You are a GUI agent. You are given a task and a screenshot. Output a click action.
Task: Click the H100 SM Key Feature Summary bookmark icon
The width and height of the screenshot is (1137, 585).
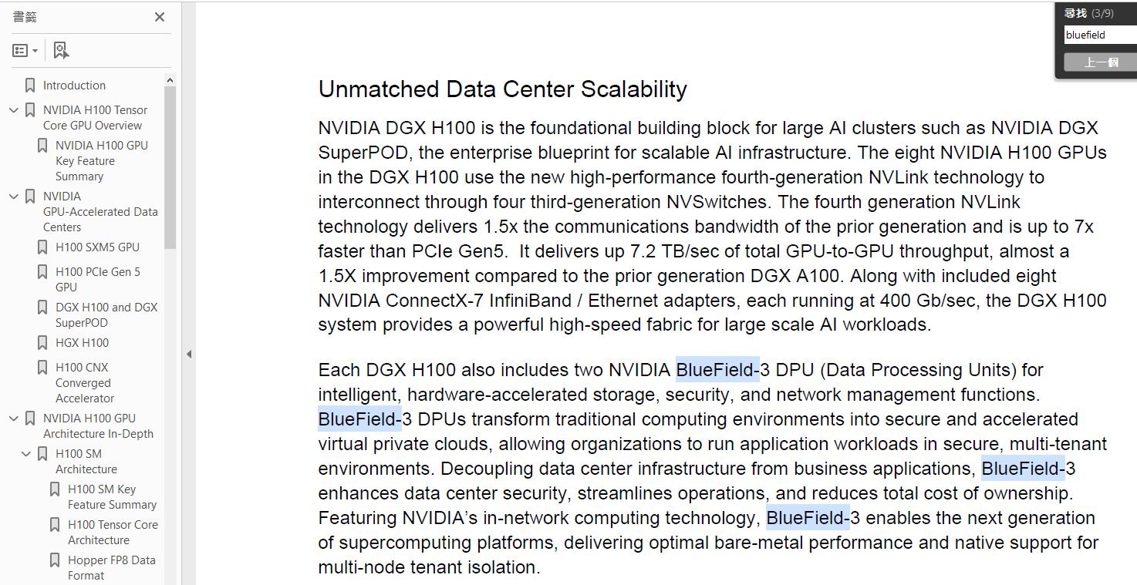[x=55, y=489]
